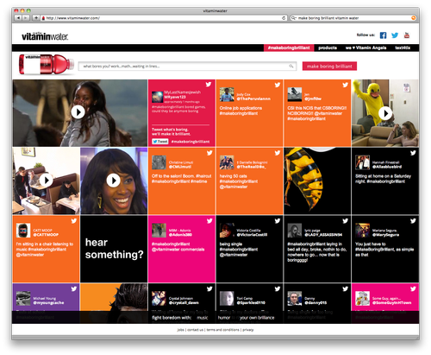Image resolution: width=431 pixels, height=355 pixels.
Task: Click Twitter bird on @ThePeruviannn tile
Action: (278, 85)
